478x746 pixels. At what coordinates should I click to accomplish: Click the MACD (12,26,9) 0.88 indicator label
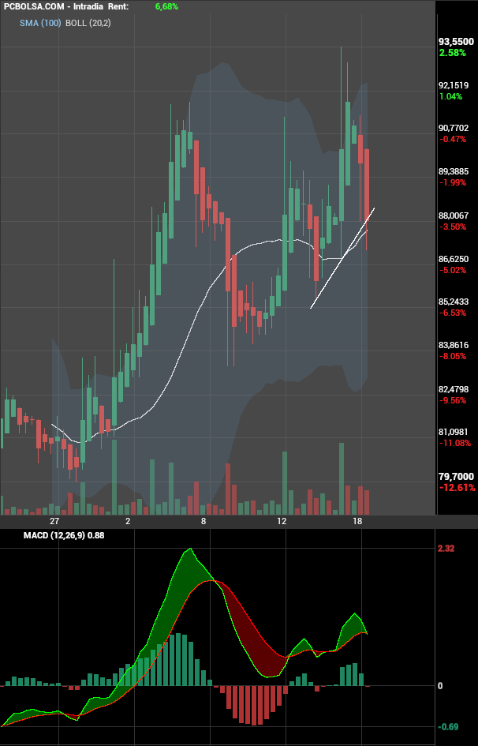64,535
